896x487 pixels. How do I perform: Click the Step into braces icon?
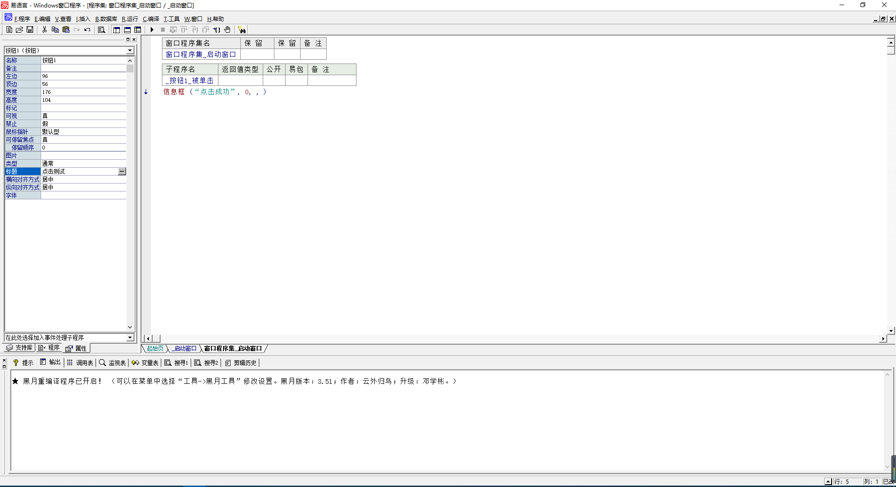click(x=184, y=29)
